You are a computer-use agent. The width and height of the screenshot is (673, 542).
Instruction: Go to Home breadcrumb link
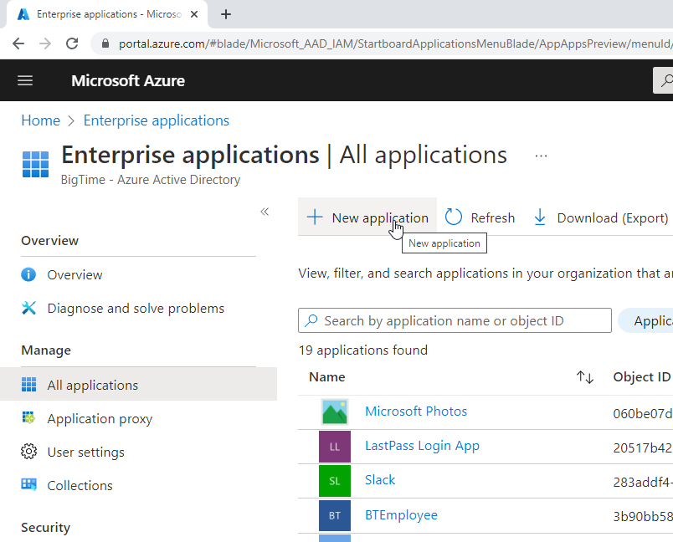pos(41,120)
